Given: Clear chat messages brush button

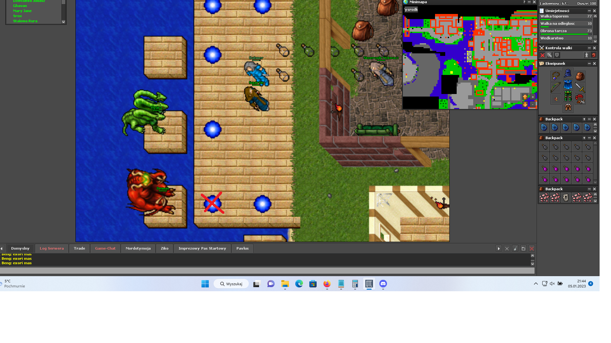Looking at the screenshot, I should click(x=515, y=249).
